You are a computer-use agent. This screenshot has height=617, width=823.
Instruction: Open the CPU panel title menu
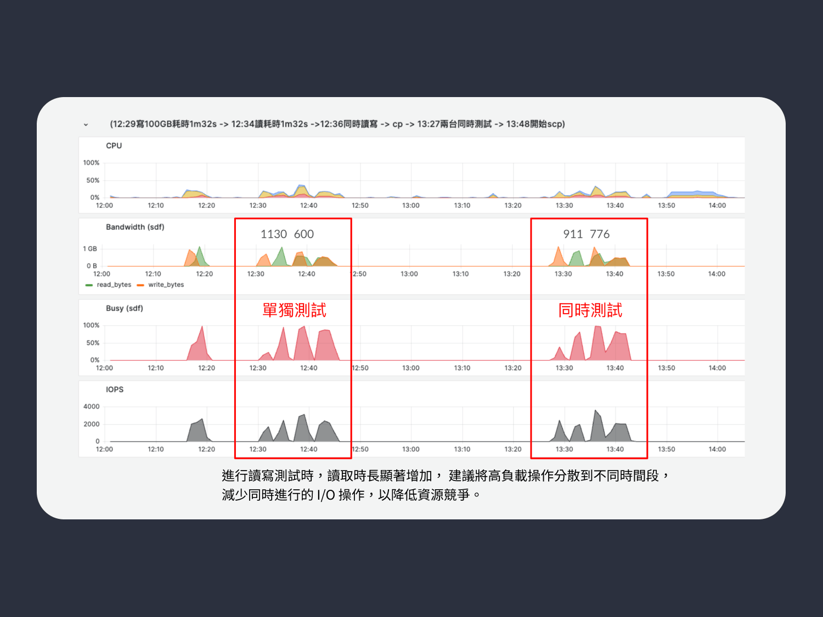(114, 146)
